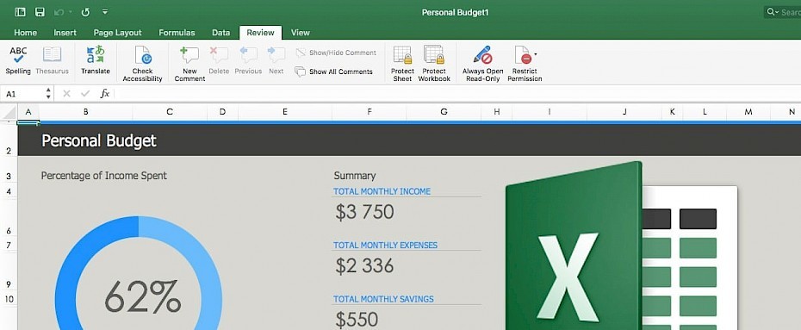Viewport: 801px width, 330px height.
Task: Click TOTAL MONTHLY INCOME label
Action: click(x=382, y=191)
